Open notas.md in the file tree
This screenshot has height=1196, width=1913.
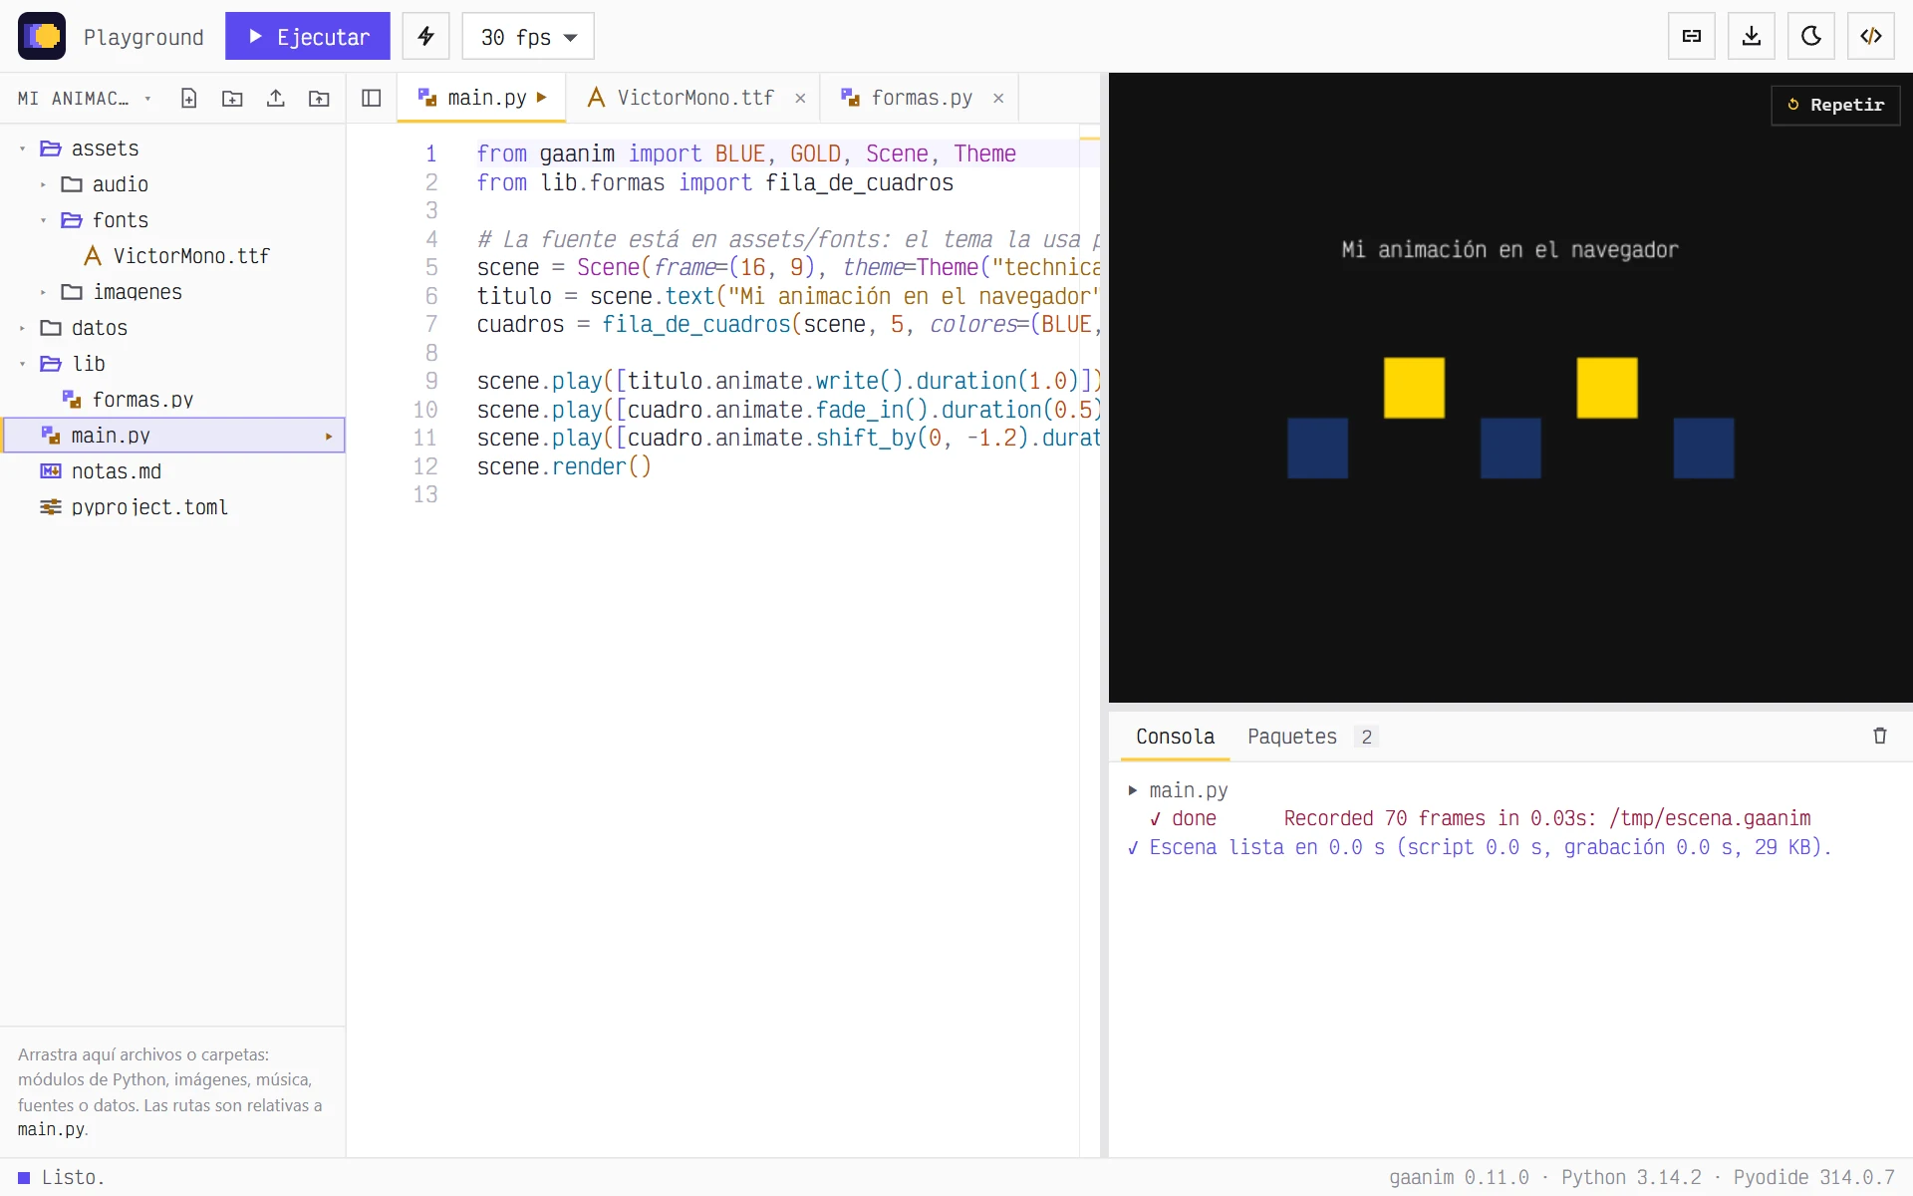173,471
